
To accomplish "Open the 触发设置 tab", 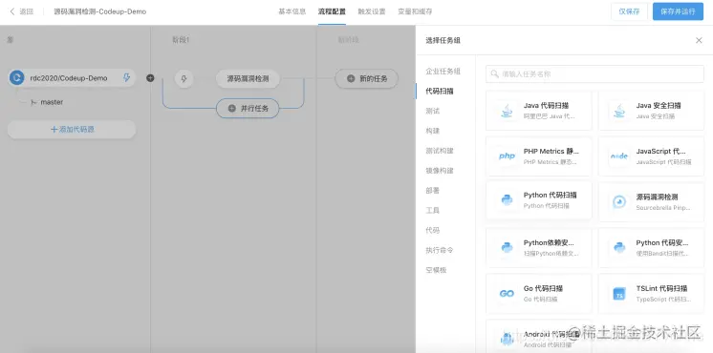I will (x=372, y=11).
